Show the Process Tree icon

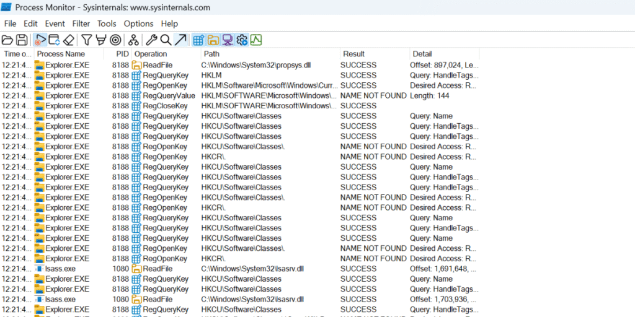pyautogui.click(x=134, y=40)
